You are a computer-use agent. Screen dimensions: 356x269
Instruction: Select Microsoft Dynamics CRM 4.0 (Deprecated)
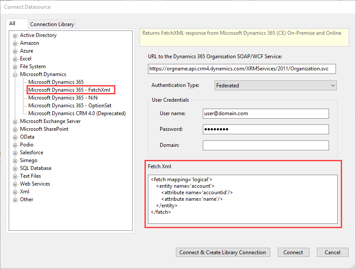[77, 113]
